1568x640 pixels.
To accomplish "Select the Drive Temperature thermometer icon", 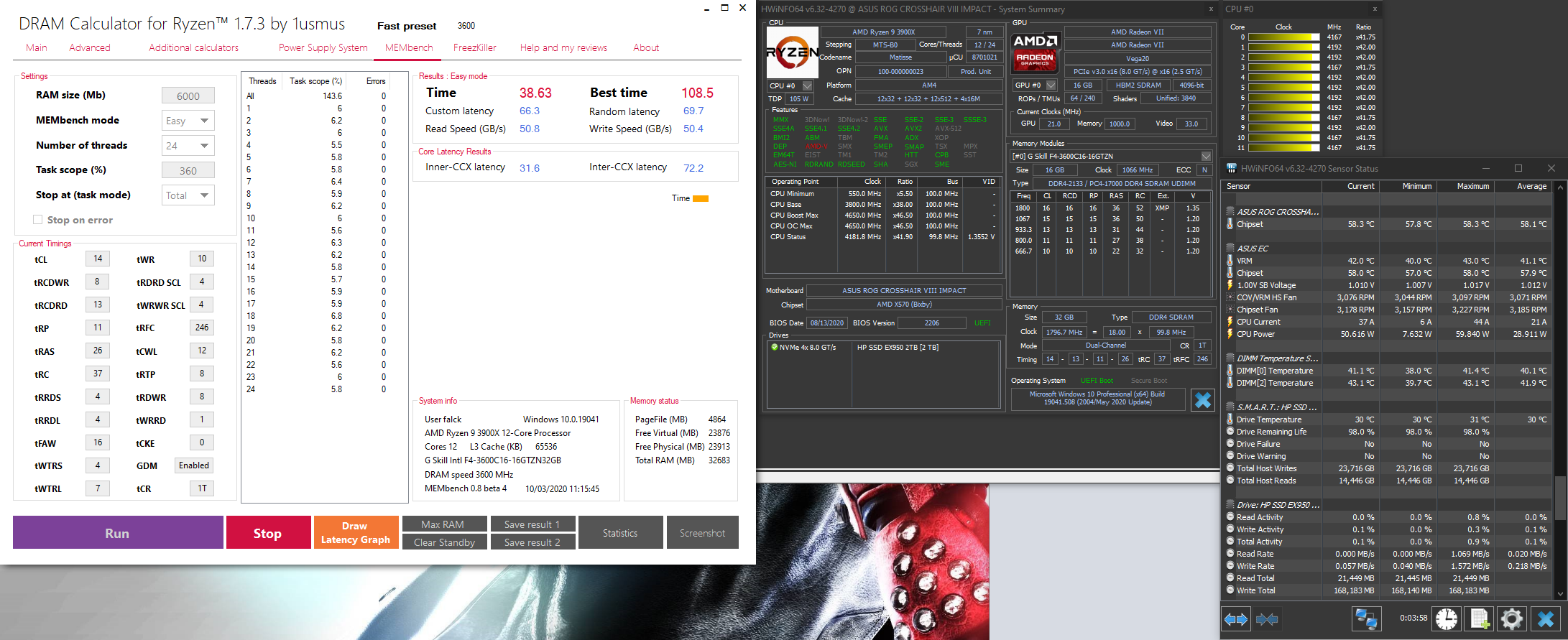I will (1230, 419).
